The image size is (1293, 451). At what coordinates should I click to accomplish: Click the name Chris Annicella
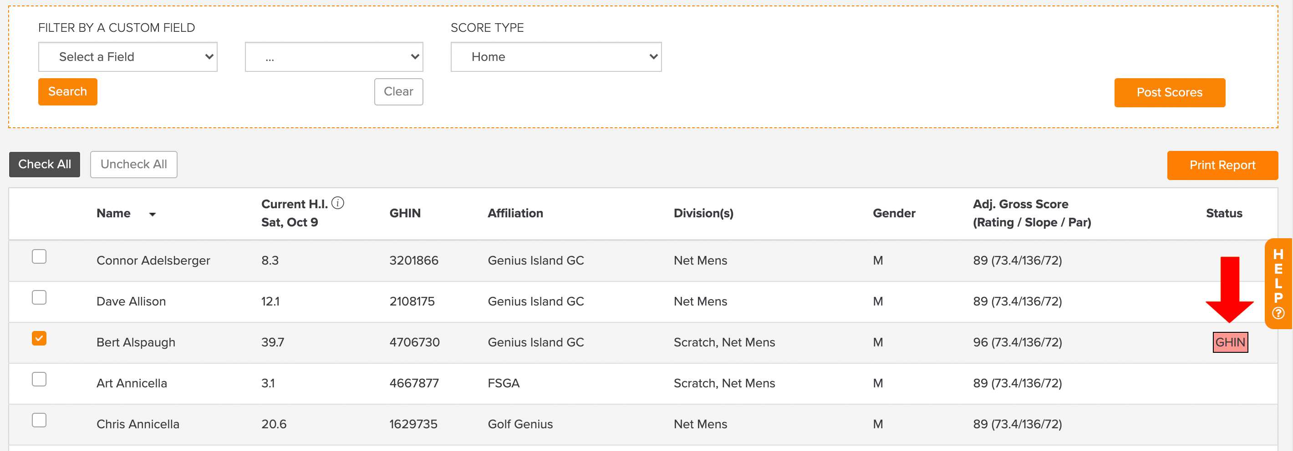pyautogui.click(x=137, y=425)
